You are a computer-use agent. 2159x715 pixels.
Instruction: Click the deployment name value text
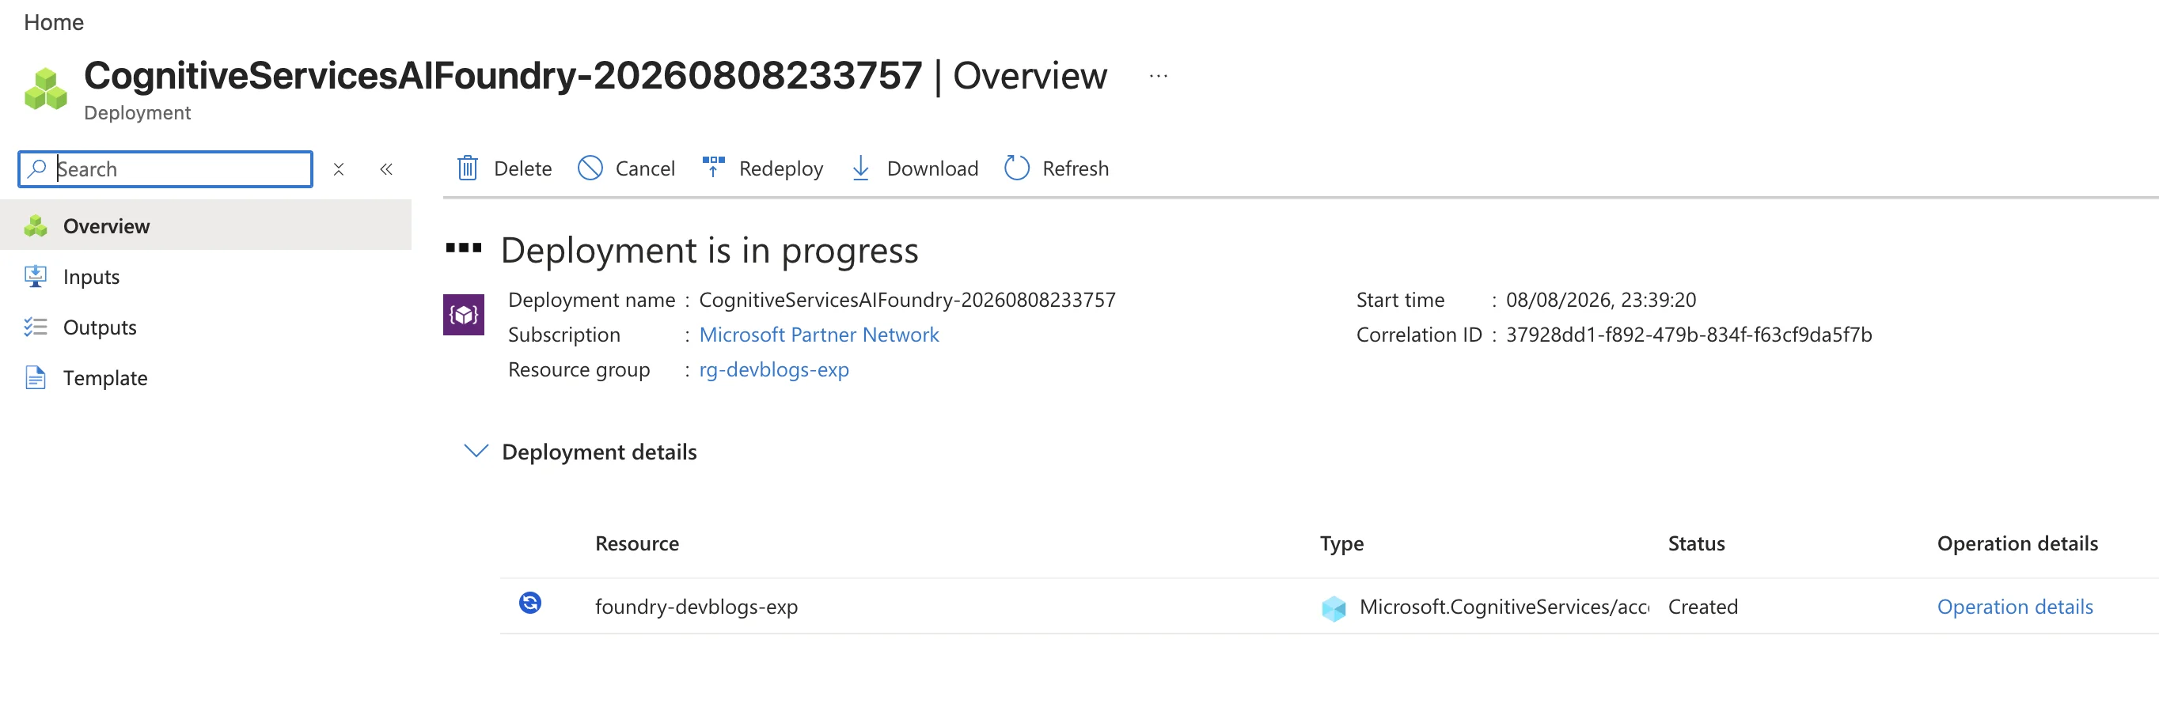pos(907,300)
